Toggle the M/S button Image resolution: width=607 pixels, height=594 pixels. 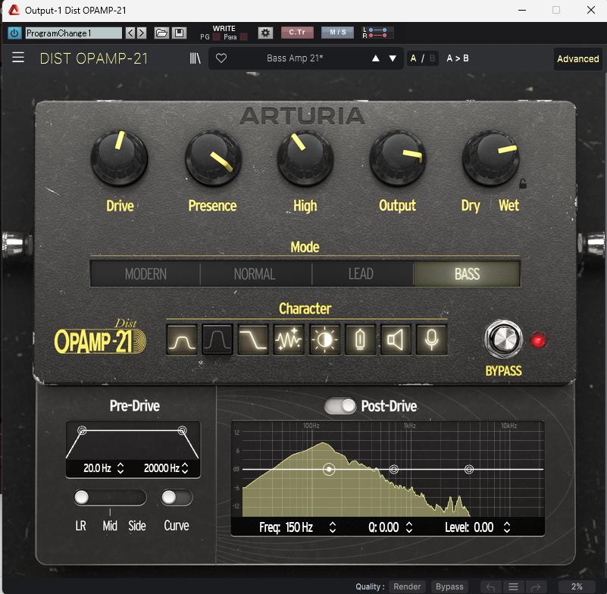(337, 33)
